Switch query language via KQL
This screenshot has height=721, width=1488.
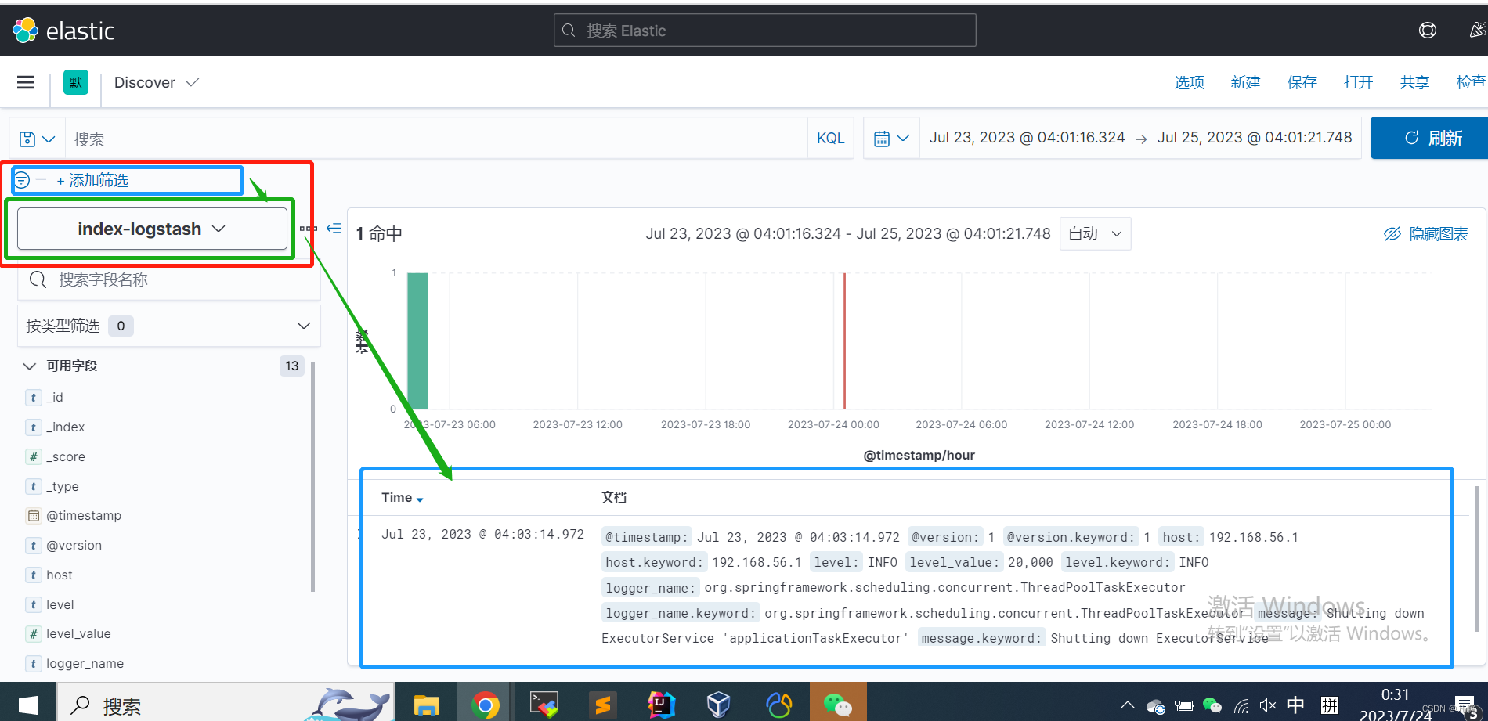click(x=830, y=138)
